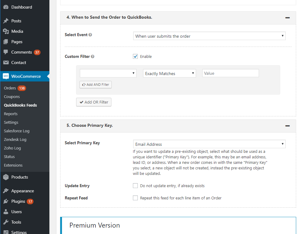This screenshot has height=234, width=298.
Task: Click the Dashboard gauge icon
Action: (x=6, y=7)
